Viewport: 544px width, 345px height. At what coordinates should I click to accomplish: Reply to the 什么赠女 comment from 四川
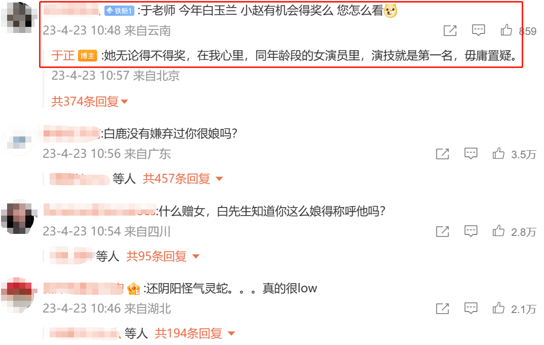pyautogui.click(x=471, y=231)
